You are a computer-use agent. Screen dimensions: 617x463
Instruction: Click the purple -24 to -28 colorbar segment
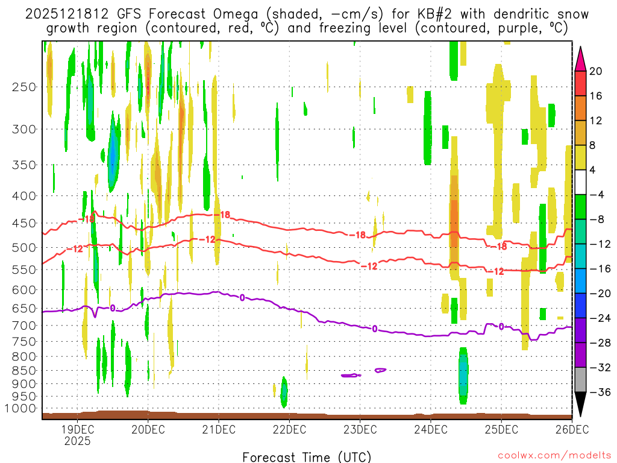click(580, 330)
